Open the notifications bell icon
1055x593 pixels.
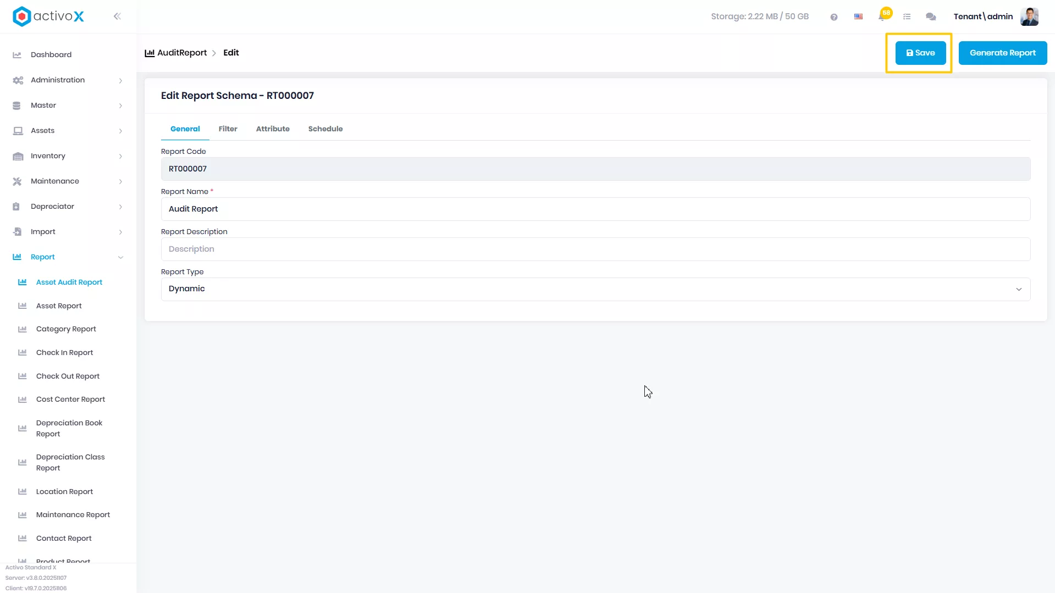(882, 16)
